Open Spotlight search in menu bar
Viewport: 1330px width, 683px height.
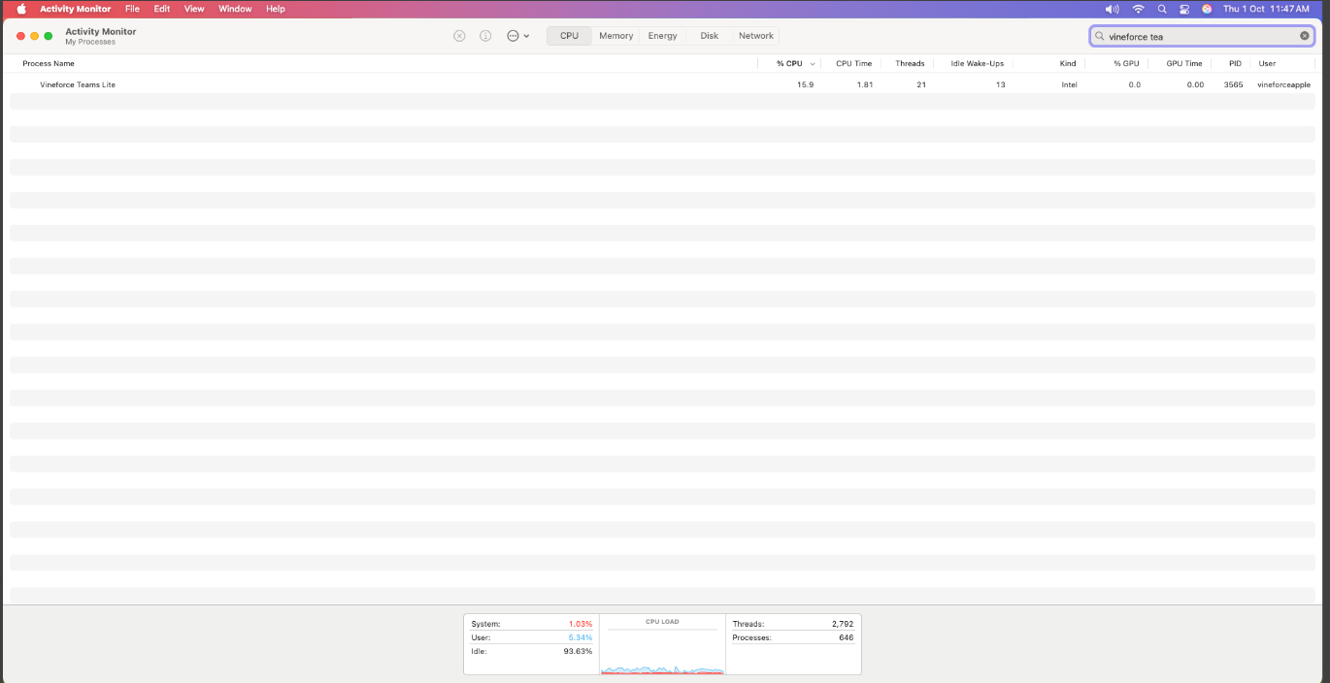[1162, 9]
